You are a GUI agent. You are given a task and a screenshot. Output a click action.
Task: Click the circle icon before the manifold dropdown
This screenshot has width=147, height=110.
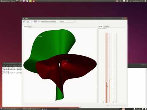click(39, 21)
